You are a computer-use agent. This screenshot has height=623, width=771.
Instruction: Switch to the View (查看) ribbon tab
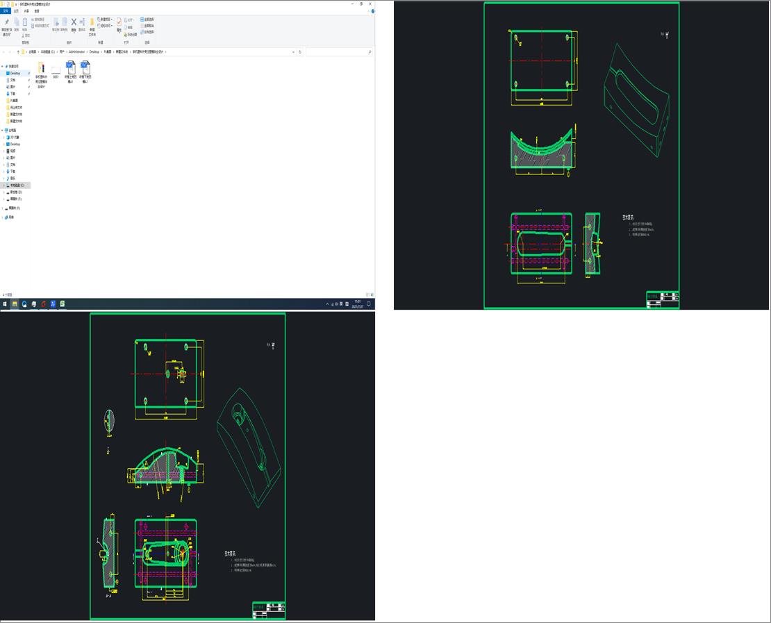tap(37, 11)
